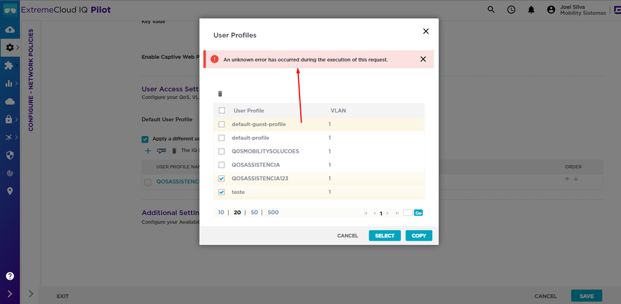Show 500 items per page
Image resolution: width=621 pixels, height=304 pixels.
273,213
